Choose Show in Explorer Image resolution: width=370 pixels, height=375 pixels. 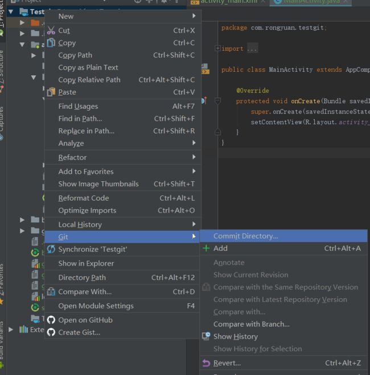coord(122,263)
